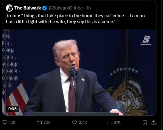The width and height of the screenshot is (163, 130).
Task: Click the 126 replies count
Action: click(x=12, y=123)
